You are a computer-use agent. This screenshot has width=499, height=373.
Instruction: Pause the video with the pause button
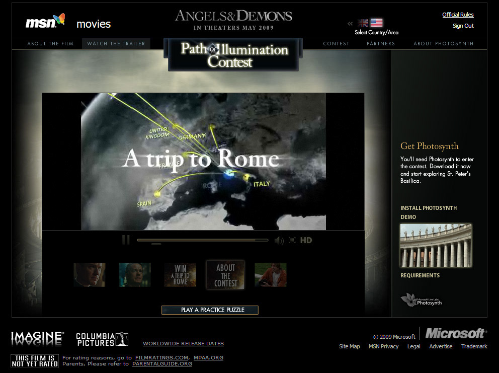(x=126, y=240)
